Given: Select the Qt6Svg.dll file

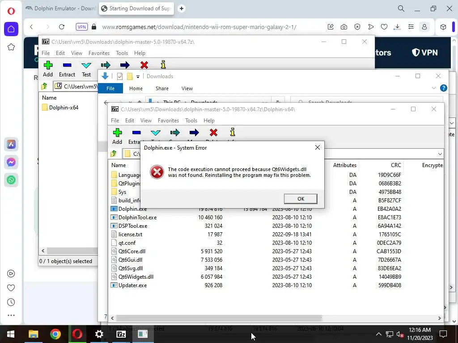Looking at the screenshot, I should (131, 268).
